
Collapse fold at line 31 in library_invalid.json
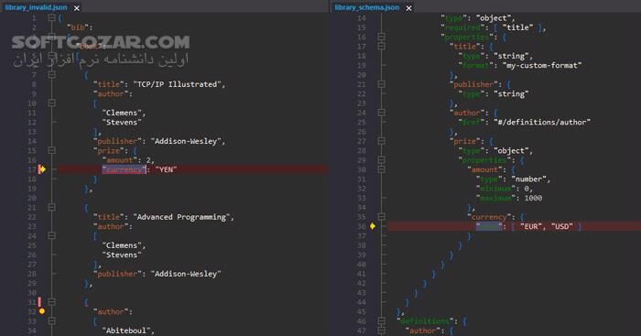coord(51,302)
